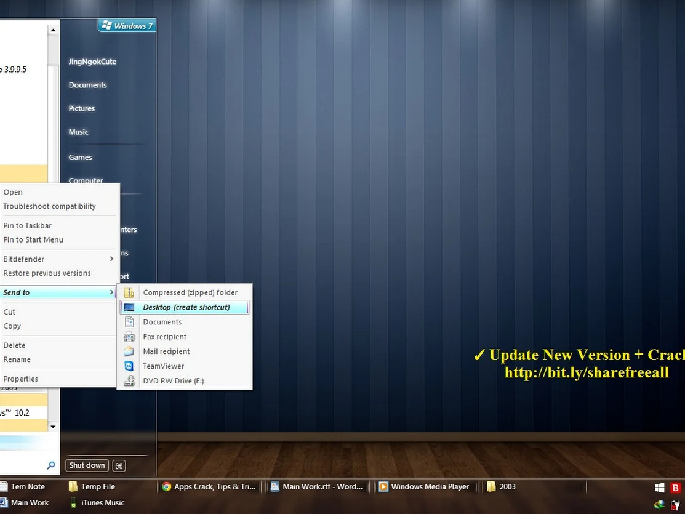Select the program entry ending 10.2
The width and height of the screenshot is (685, 514).
[23, 412]
